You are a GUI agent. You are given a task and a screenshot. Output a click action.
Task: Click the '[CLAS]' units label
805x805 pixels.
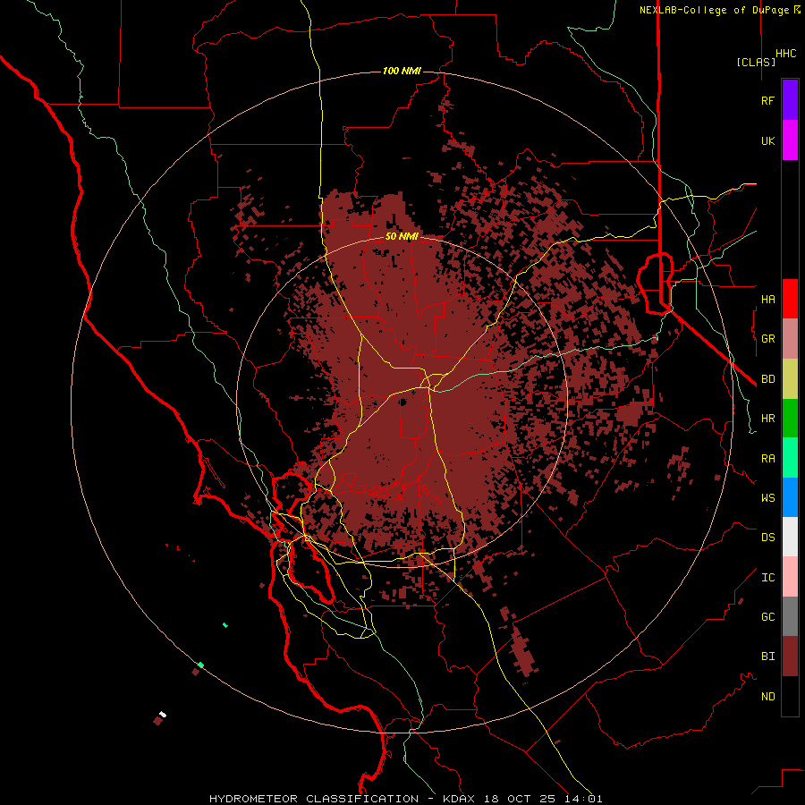pyautogui.click(x=756, y=62)
